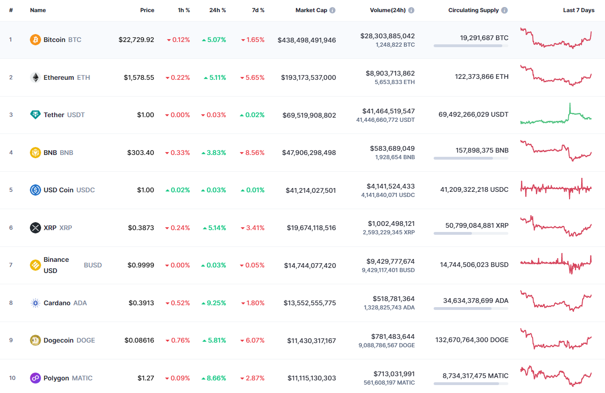
Task: Click the XRP logo icon
Action: [x=35, y=228]
